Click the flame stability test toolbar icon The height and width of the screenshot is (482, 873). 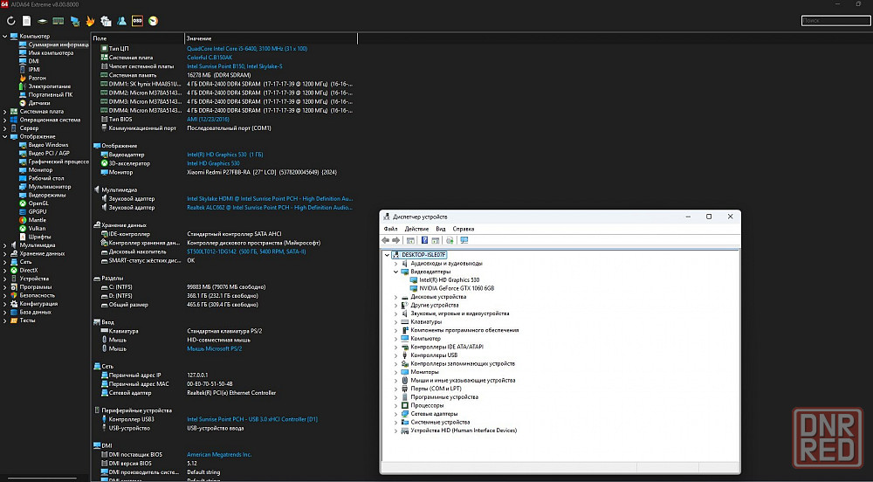[90, 20]
